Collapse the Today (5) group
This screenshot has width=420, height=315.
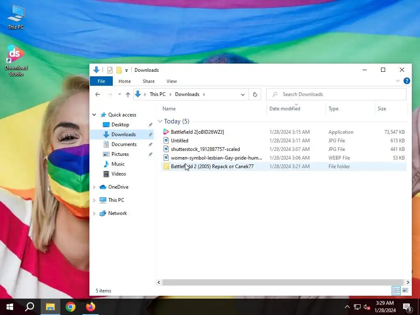coord(160,121)
